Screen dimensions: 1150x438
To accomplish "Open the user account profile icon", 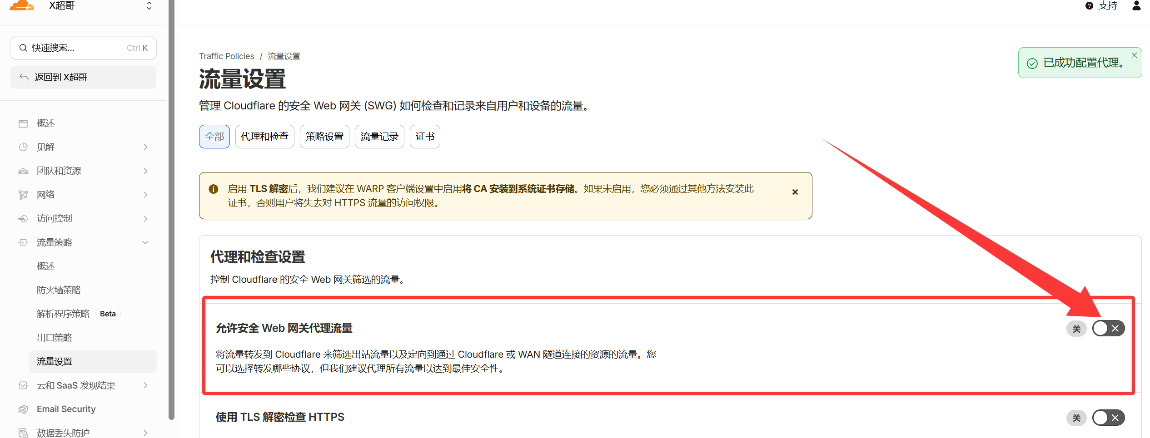I will click(1136, 5).
